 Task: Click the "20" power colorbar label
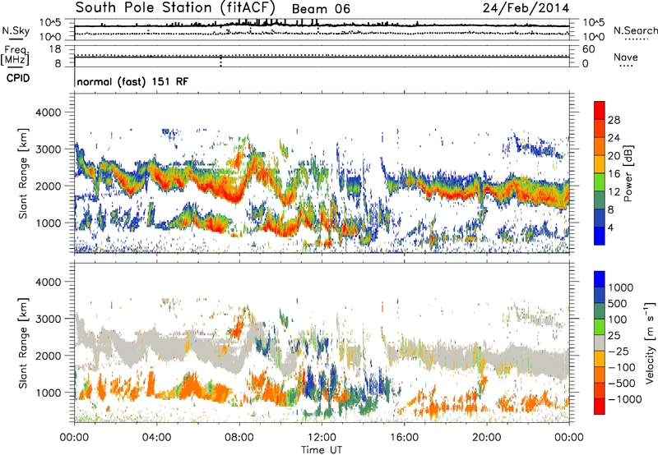(614, 156)
